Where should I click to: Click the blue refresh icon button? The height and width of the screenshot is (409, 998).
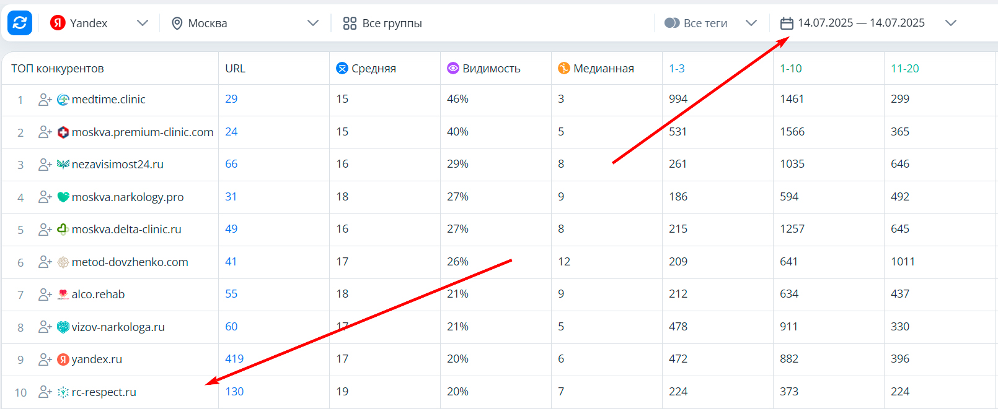[20, 23]
